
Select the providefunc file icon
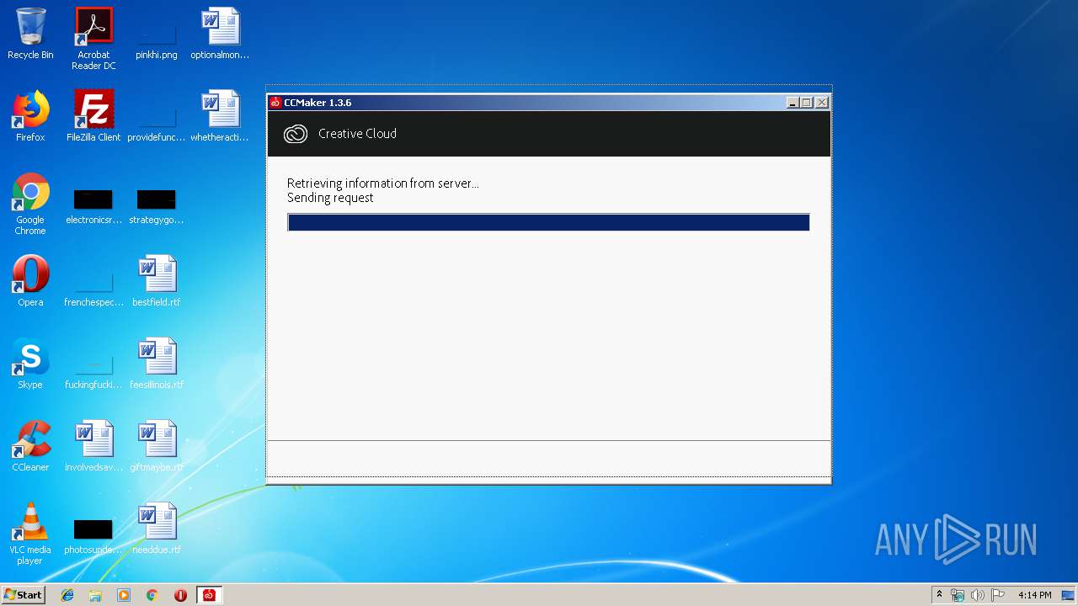coord(157,116)
